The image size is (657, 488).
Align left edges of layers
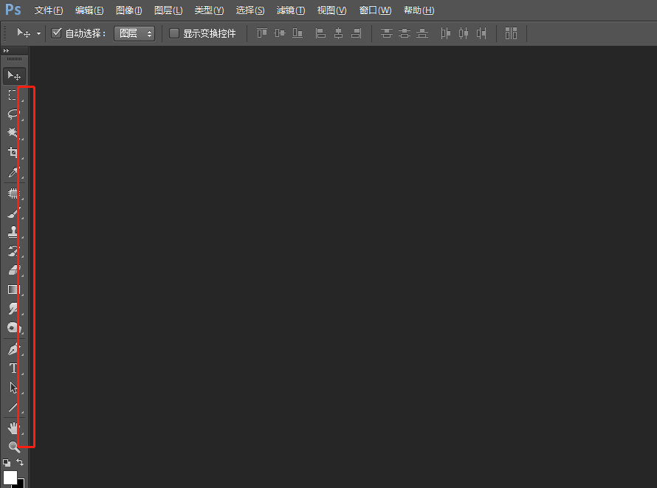pos(320,33)
